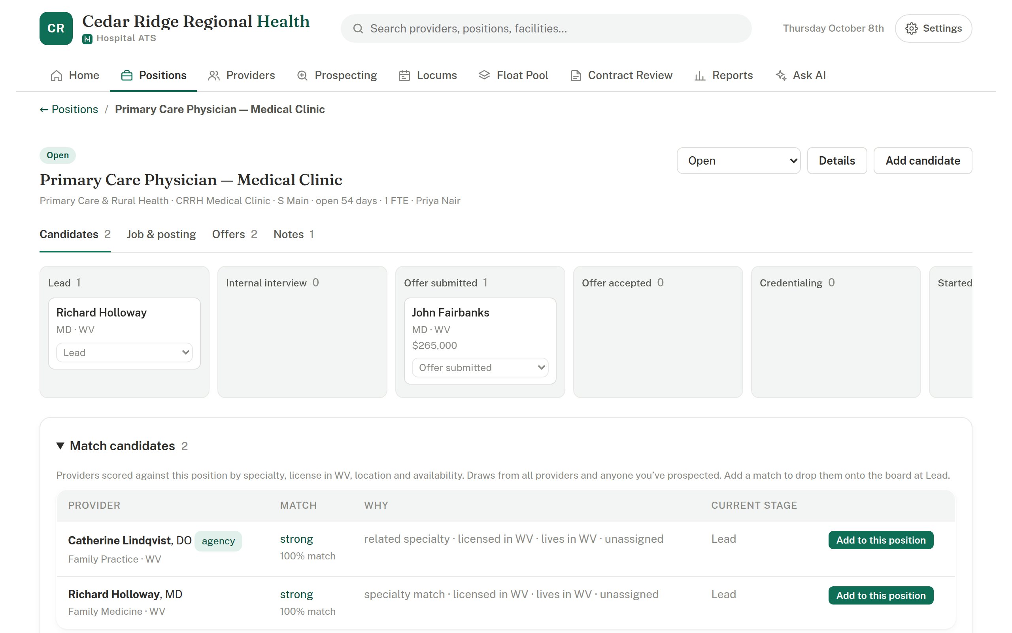
Task: Click the Contract Review document icon
Action: click(576, 75)
